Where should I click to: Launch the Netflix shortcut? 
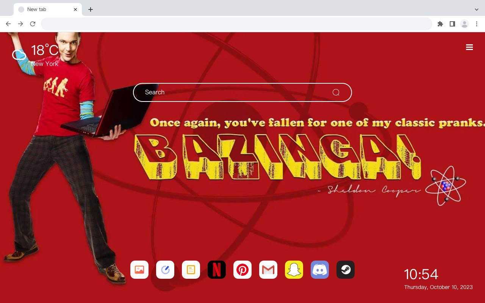coord(217,270)
